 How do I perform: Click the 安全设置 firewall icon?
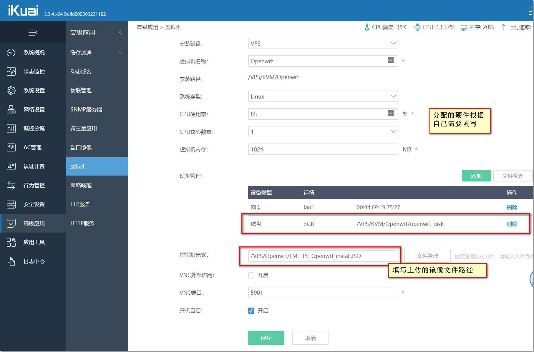point(11,204)
